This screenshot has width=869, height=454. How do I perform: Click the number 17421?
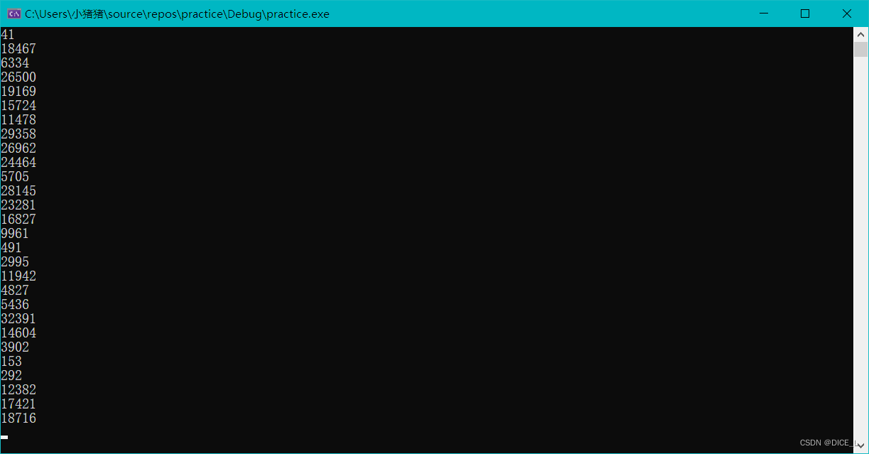click(x=18, y=404)
